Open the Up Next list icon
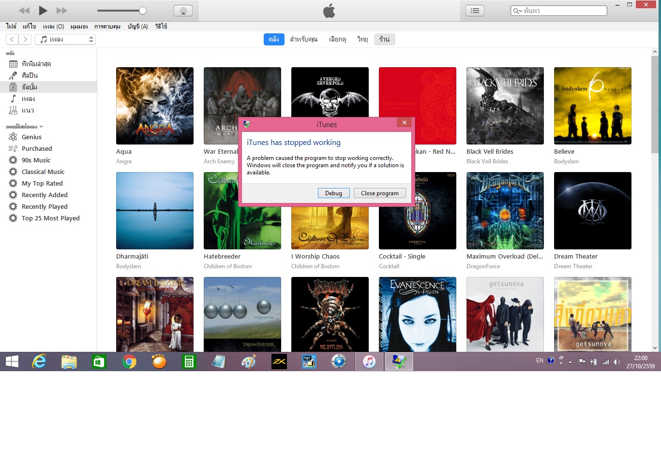661x463 pixels. click(x=475, y=11)
